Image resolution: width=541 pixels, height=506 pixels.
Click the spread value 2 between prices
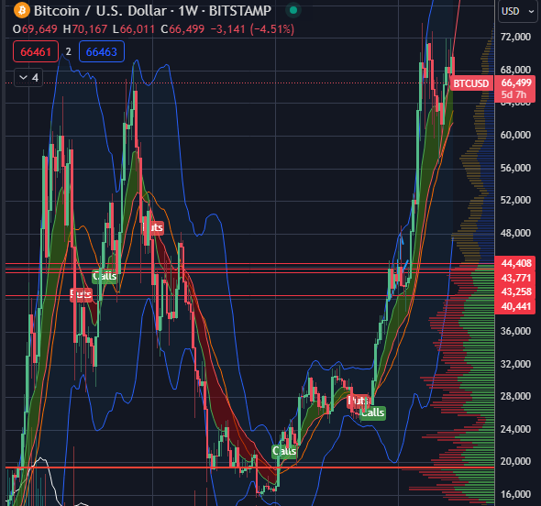(x=69, y=51)
